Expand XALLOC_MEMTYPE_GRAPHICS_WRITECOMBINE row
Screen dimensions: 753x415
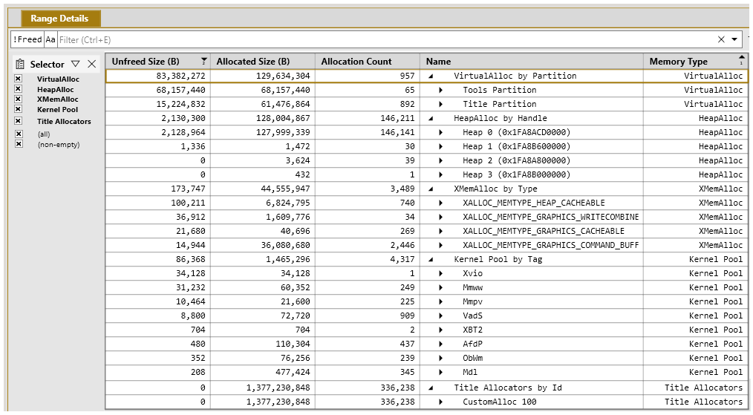click(x=440, y=217)
